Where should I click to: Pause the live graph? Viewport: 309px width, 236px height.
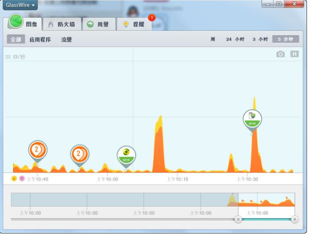(x=295, y=54)
